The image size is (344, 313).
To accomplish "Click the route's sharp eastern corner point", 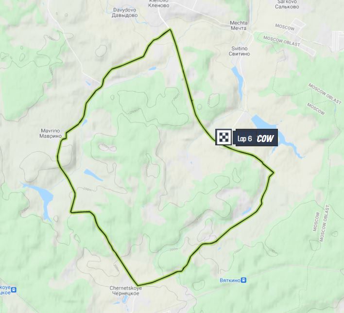I will click(274, 173).
